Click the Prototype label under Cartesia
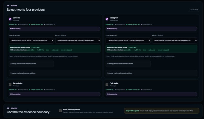 click(16, 20)
